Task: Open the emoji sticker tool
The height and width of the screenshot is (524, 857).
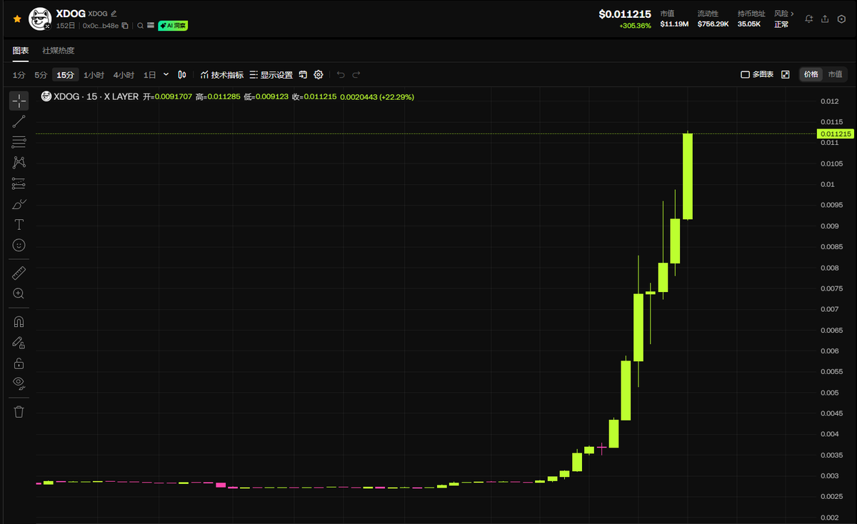Action: pos(19,245)
